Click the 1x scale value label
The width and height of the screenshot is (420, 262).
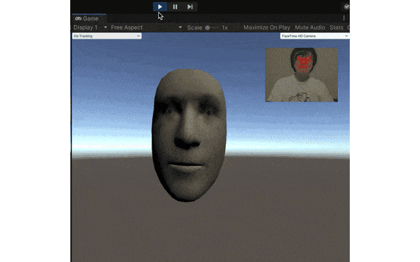pos(224,28)
